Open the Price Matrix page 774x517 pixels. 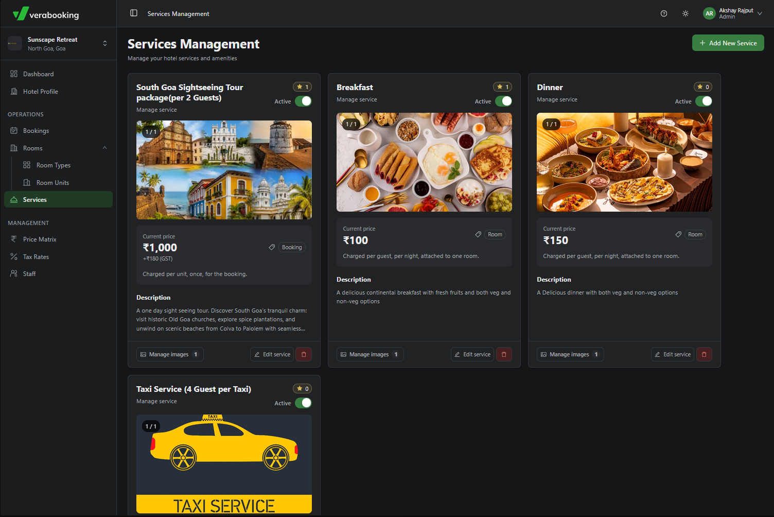[58, 239]
